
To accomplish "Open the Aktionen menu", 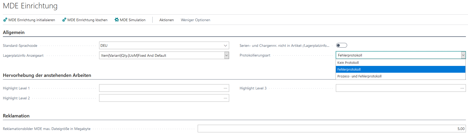I will click(x=166, y=20).
